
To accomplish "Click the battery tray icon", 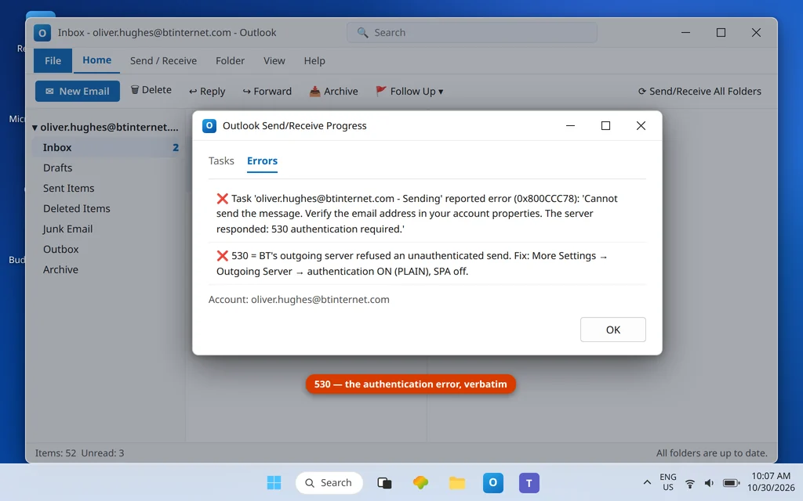I will point(731,483).
